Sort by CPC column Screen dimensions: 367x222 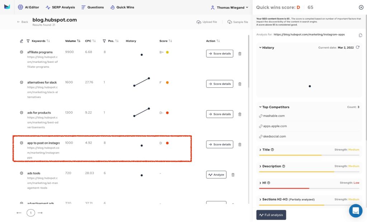pos(94,41)
